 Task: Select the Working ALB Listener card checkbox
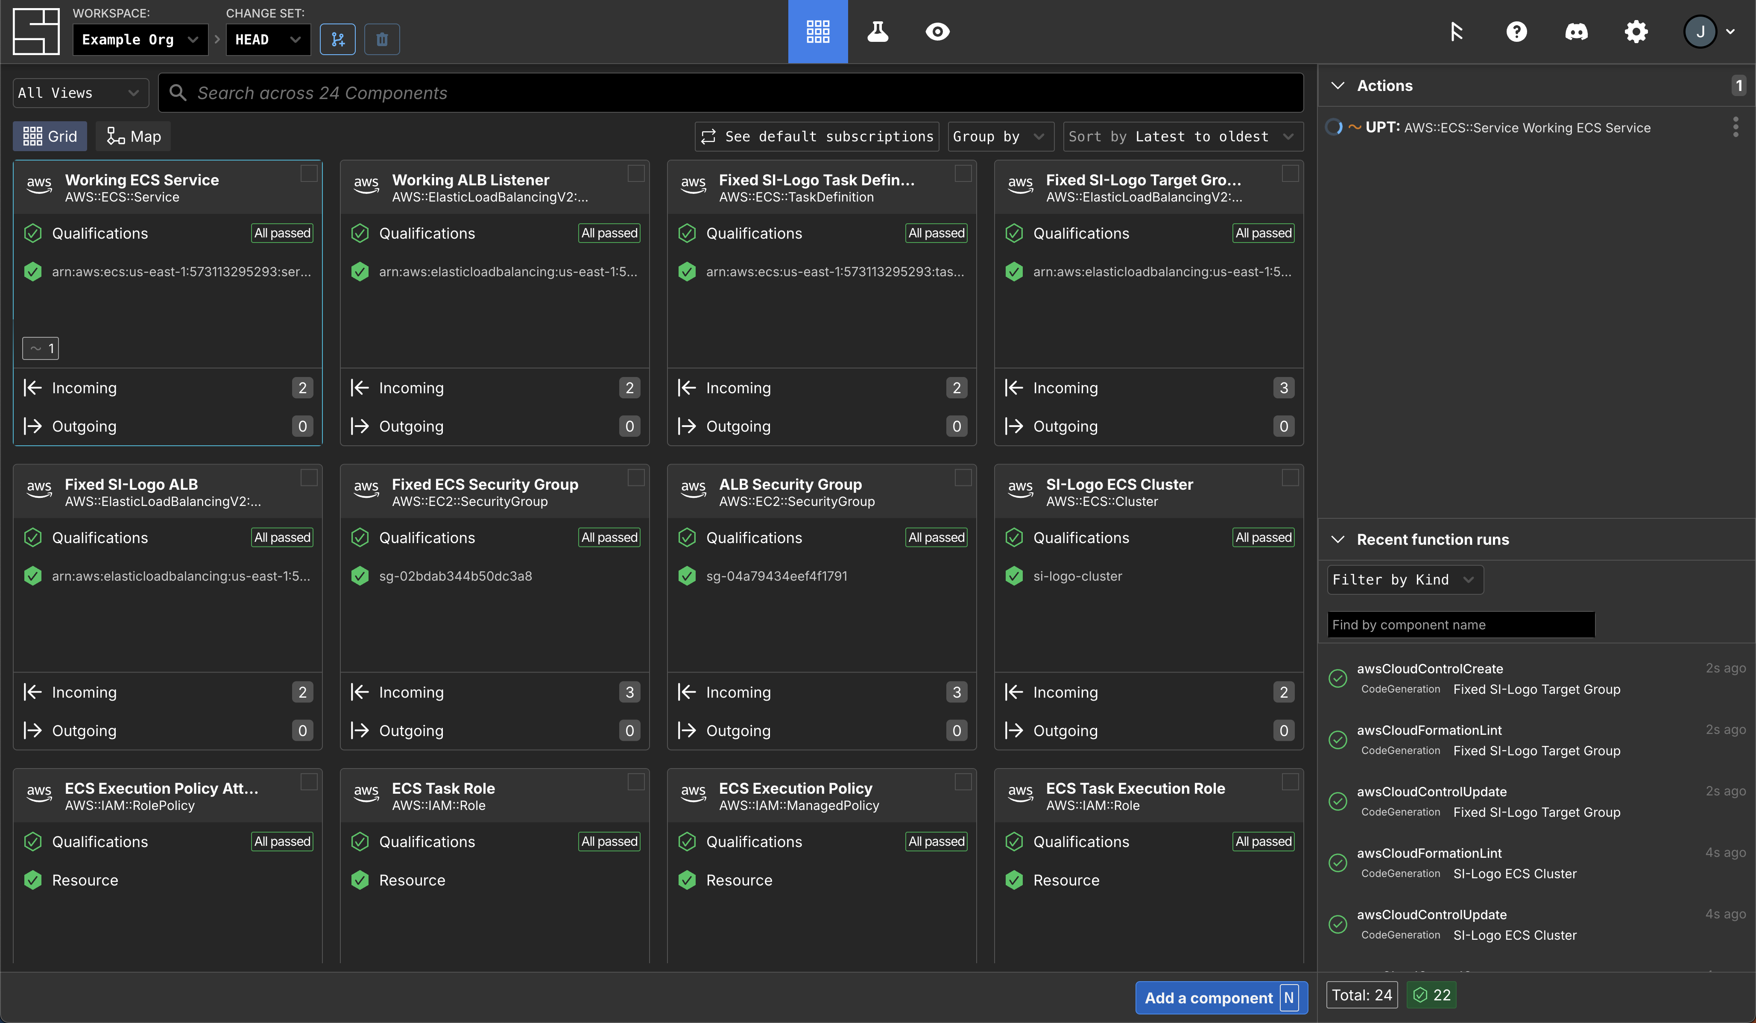pos(636,173)
